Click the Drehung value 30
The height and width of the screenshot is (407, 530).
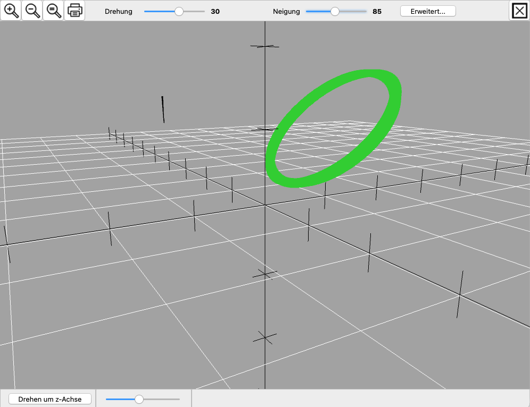[215, 11]
